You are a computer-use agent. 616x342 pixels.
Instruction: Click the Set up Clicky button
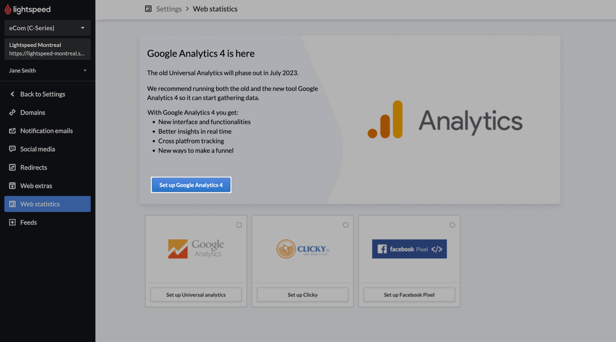[303, 295]
